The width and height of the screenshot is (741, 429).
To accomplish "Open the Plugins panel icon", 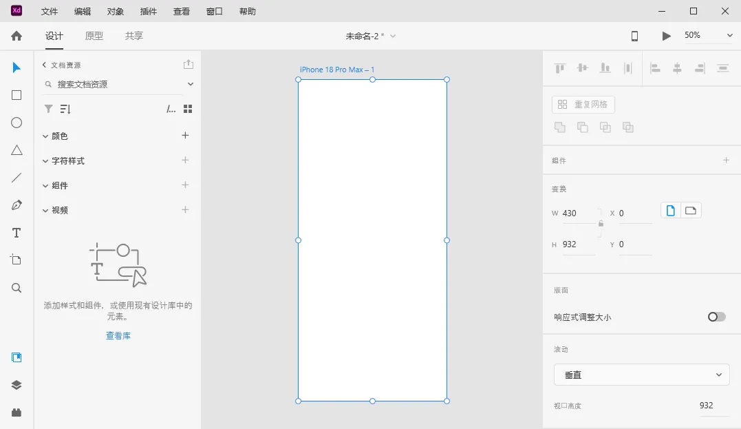I will coord(17,412).
